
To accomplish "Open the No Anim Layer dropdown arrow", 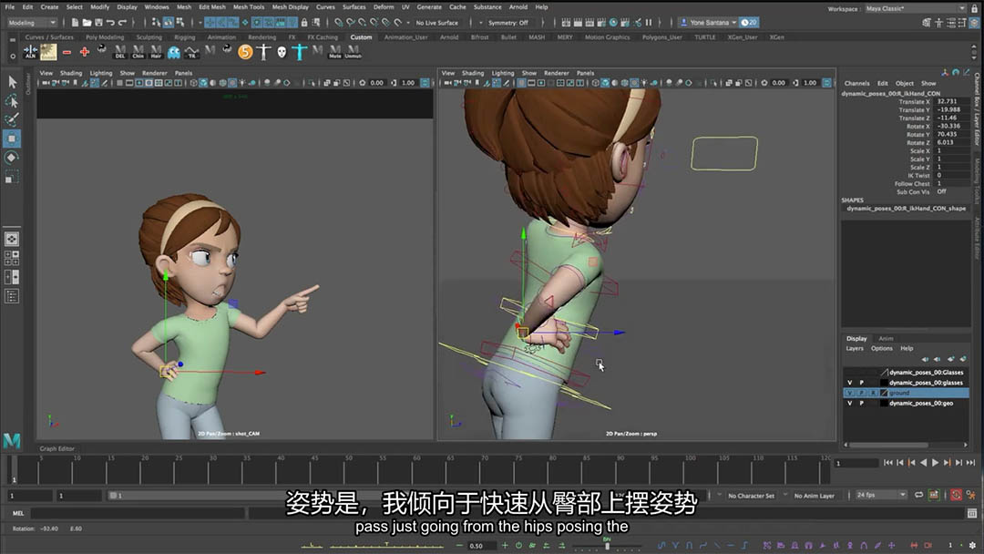I will tap(785, 495).
